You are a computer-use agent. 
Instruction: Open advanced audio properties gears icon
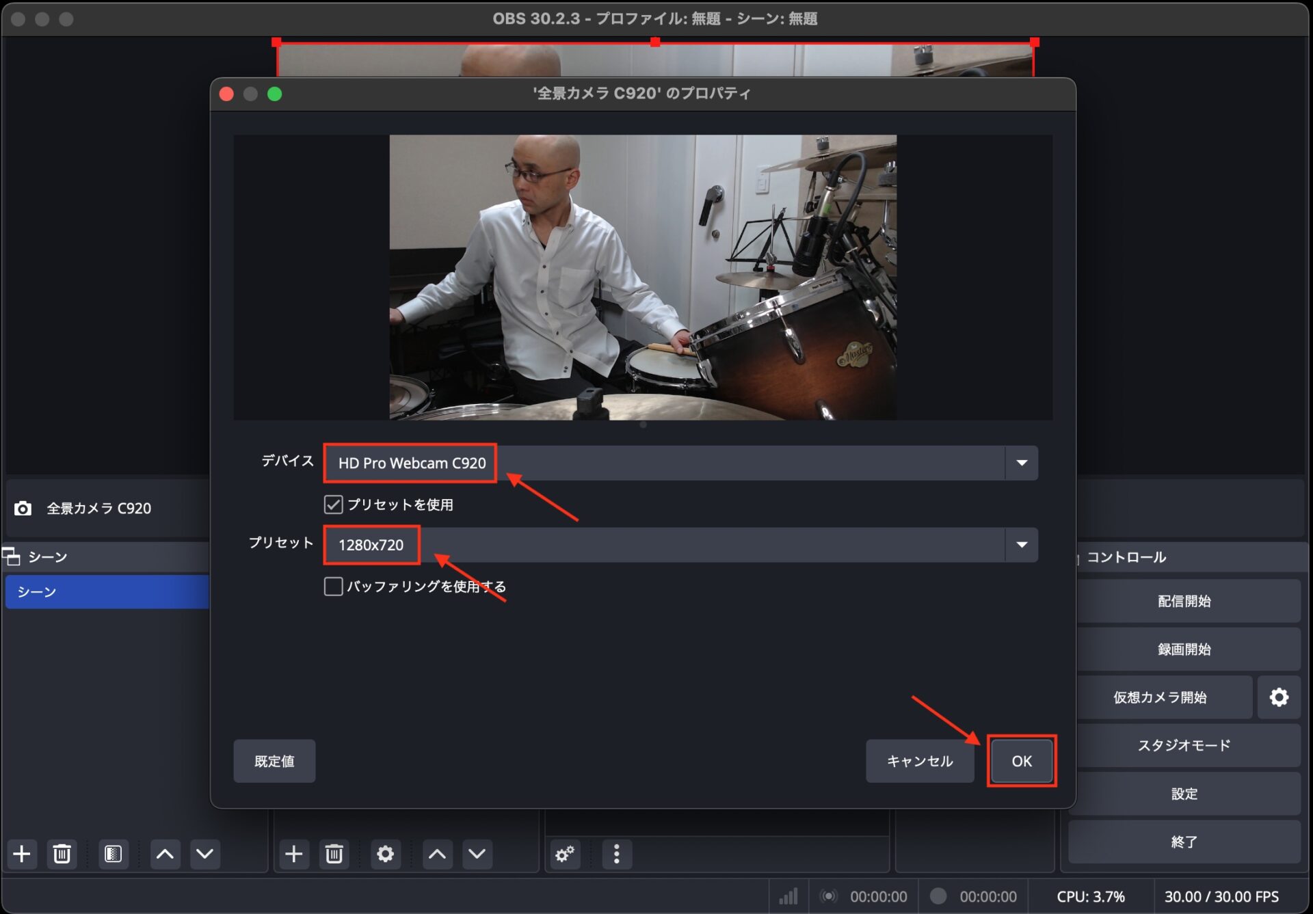[565, 854]
